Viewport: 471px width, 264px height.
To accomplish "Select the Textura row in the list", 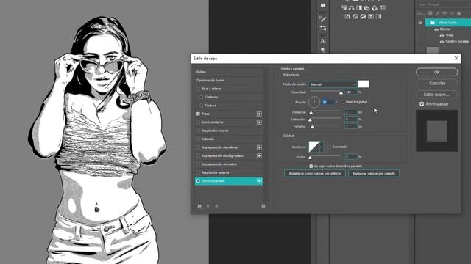I will [x=229, y=106].
